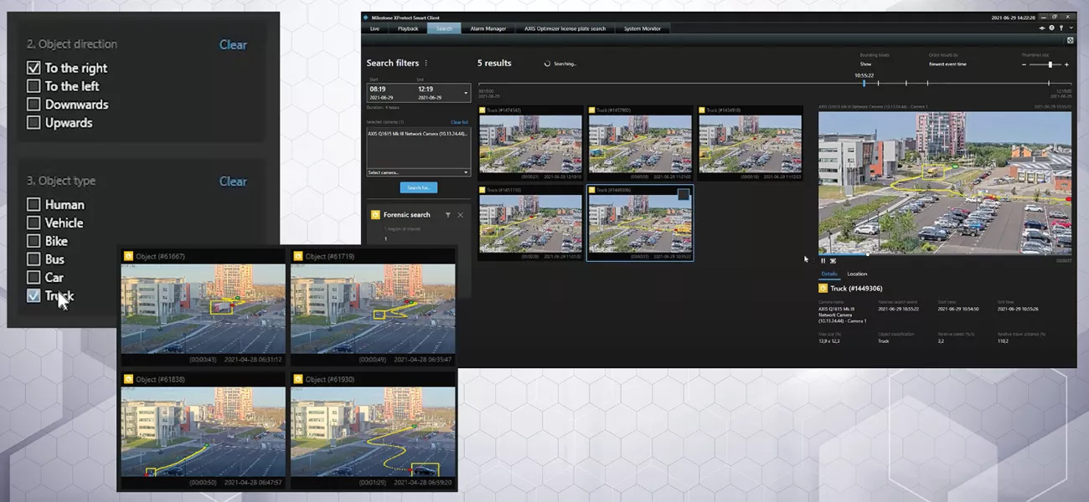The width and height of the screenshot is (1089, 502).
Task: Click the playback mode icon next to pause
Action: coord(833,260)
